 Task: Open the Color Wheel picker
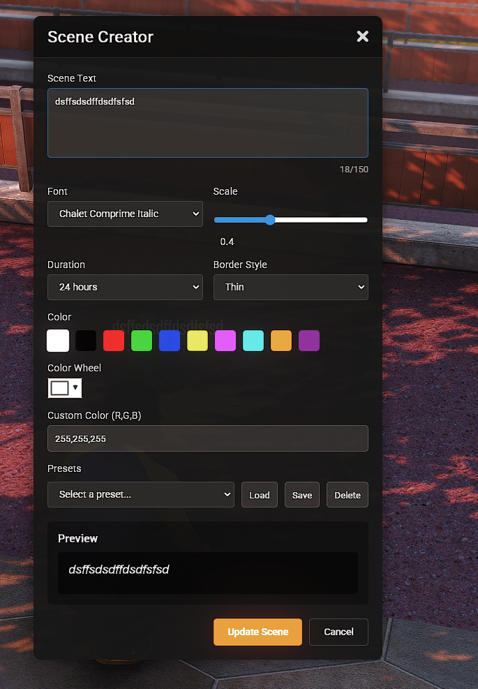[65, 388]
